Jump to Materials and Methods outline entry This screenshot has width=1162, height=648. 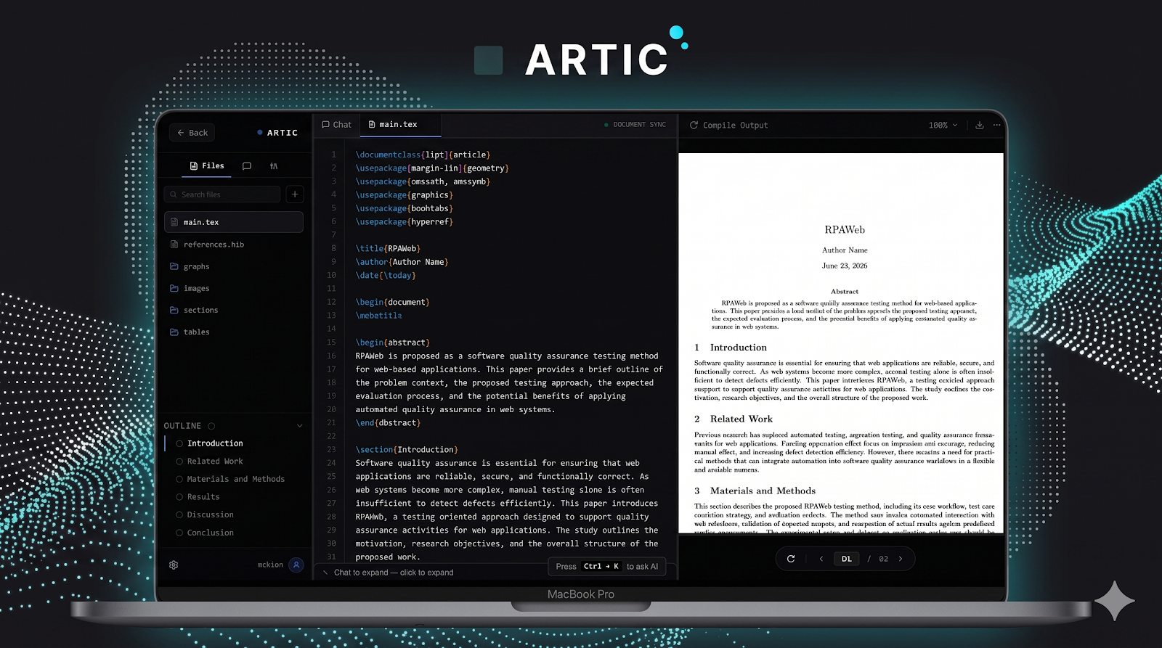point(235,479)
